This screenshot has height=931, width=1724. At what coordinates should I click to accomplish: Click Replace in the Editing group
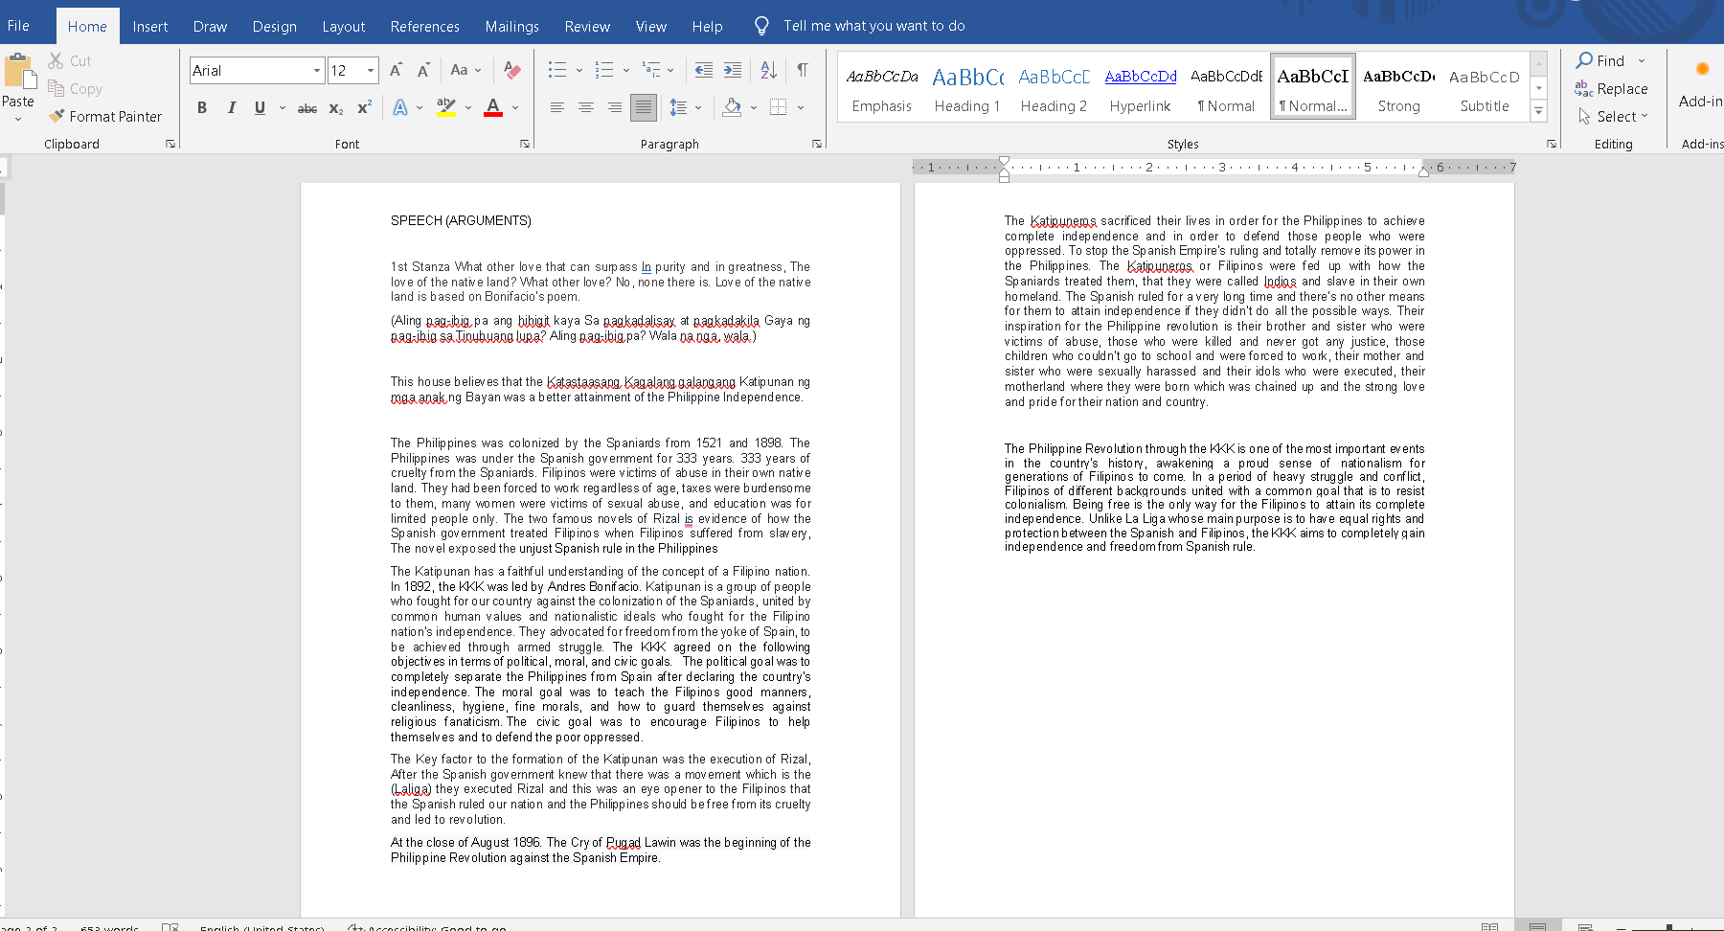tap(1612, 88)
